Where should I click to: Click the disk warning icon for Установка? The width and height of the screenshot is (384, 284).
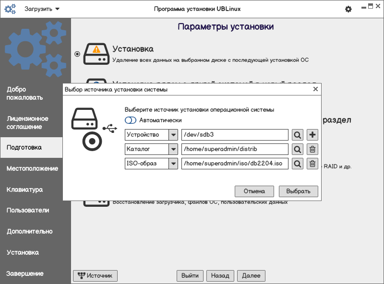coord(96,54)
